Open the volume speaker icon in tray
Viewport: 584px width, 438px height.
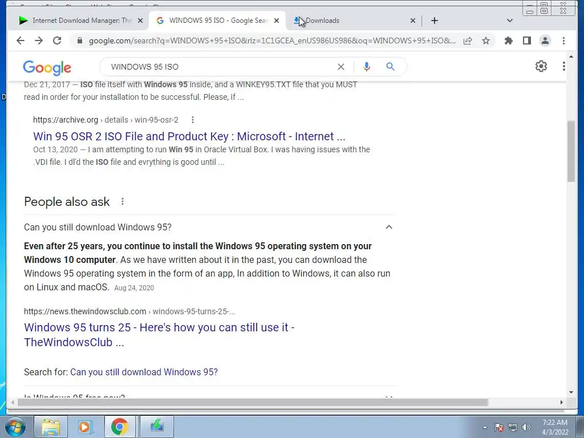[526, 427]
